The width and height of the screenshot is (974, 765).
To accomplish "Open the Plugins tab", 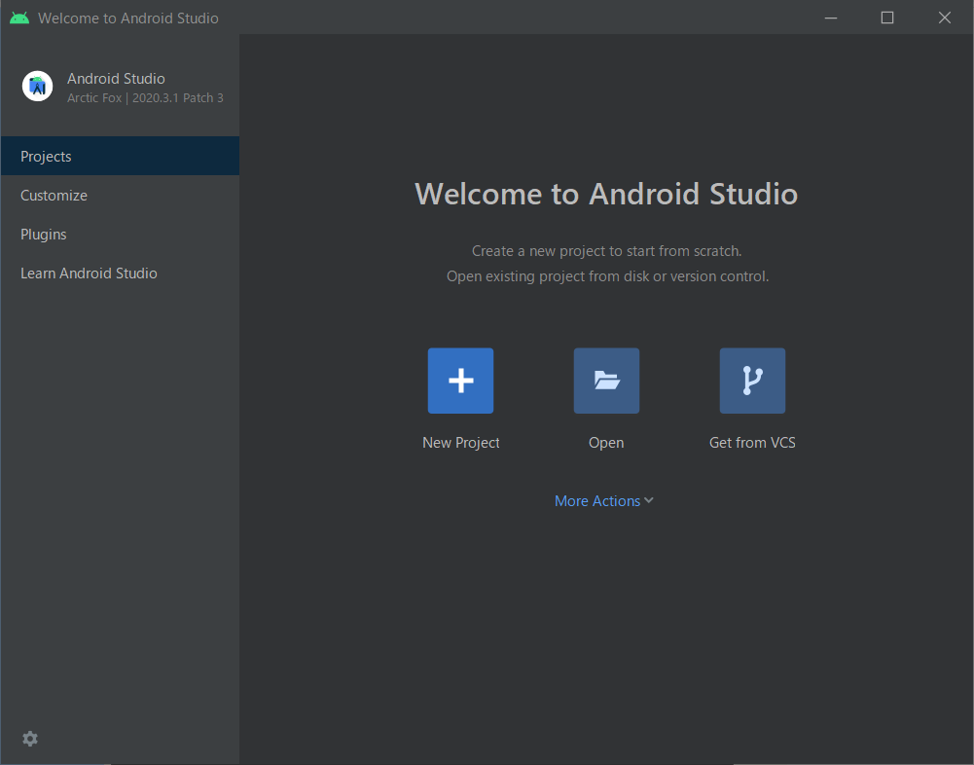I will point(44,235).
